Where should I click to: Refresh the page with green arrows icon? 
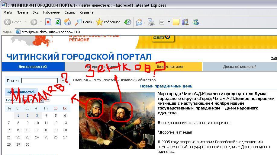(x=58, y=22)
